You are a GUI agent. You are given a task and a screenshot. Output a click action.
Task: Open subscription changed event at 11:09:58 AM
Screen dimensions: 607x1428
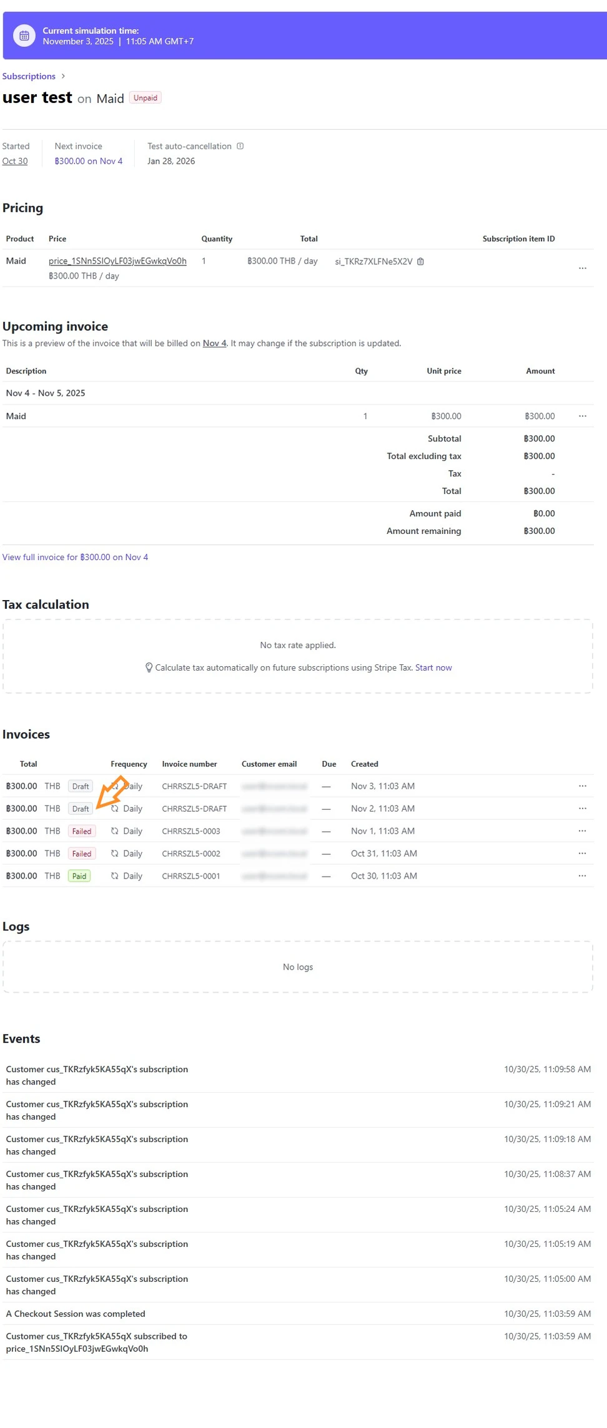click(x=97, y=1075)
